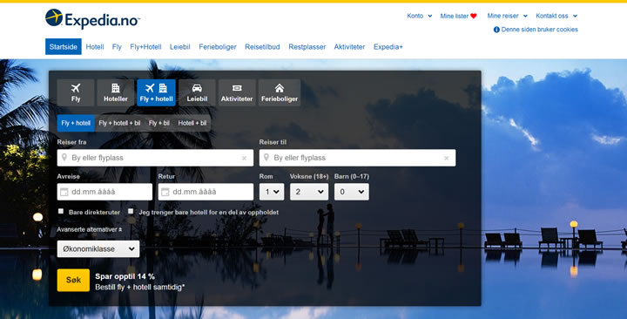Click the calendar icon in Avreise field
The height and width of the screenshot is (319, 627).
[x=64, y=192]
